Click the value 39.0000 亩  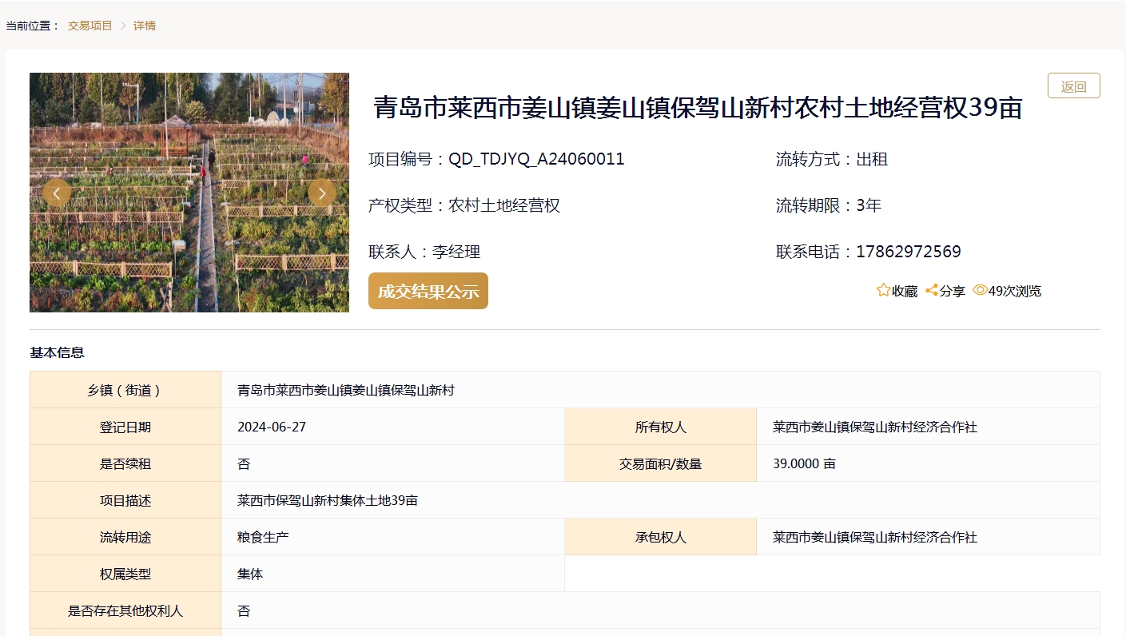click(x=804, y=463)
